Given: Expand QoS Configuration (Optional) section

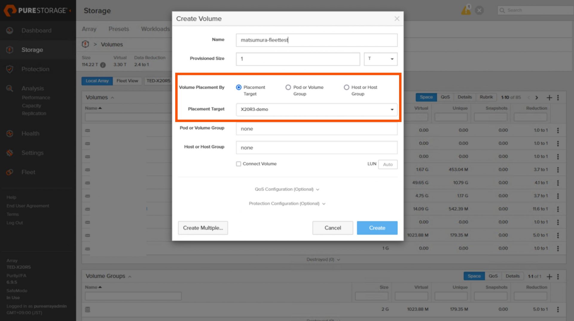Looking at the screenshot, I should [x=287, y=189].
